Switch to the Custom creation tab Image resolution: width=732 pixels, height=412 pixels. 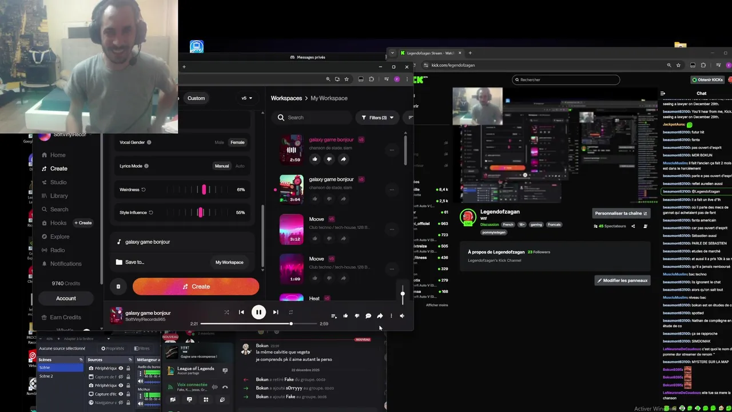(x=196, y=98)
